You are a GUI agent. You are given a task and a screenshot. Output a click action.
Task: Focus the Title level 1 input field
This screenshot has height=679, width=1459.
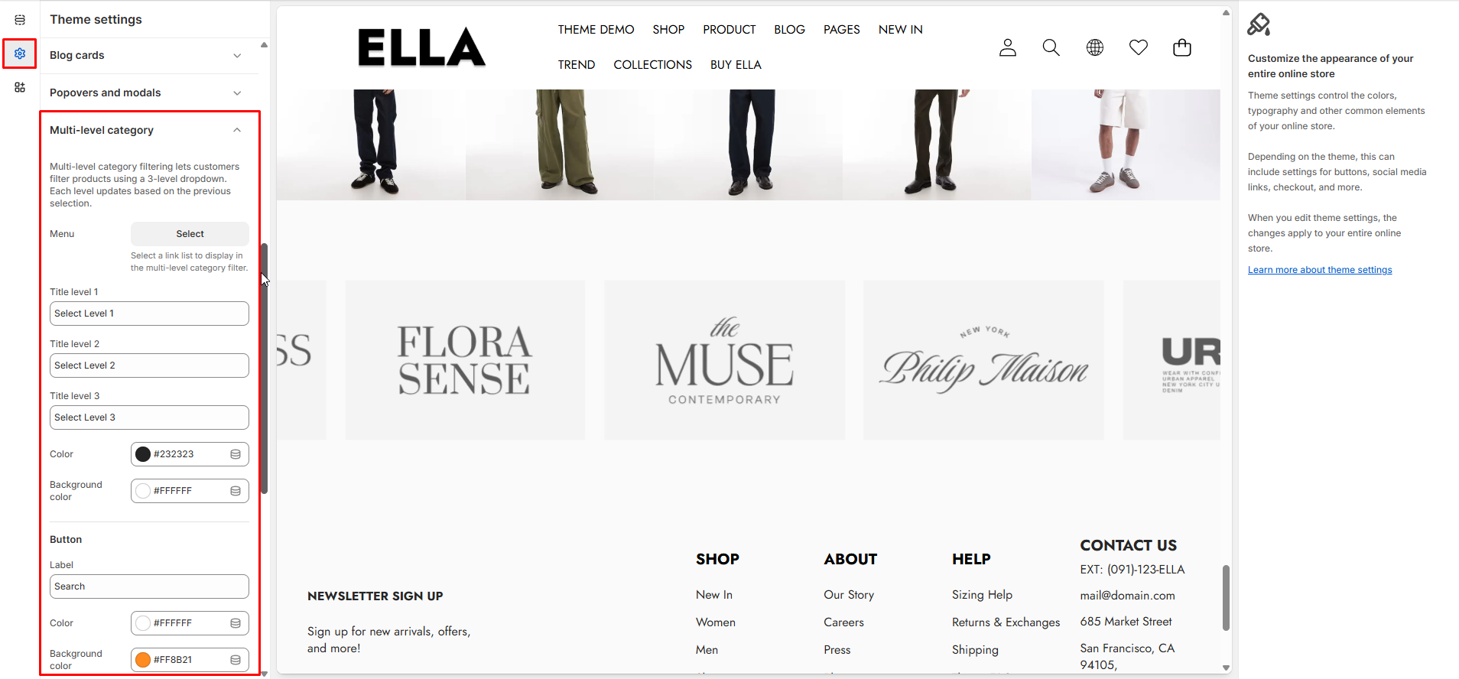coord(149,314)
